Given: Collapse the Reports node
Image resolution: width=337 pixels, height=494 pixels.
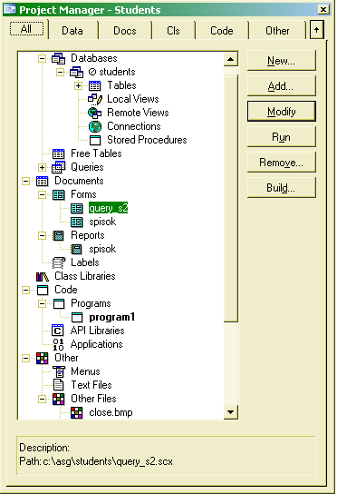Looking at the screenshot, I should click(42, 235).
